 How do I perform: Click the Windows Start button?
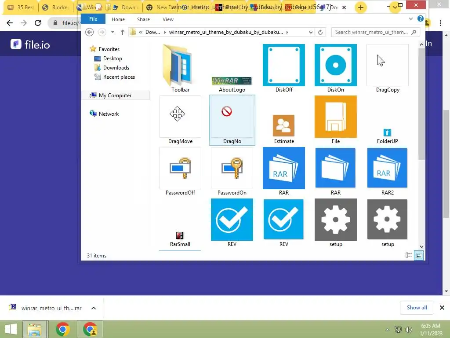point(11,329)
